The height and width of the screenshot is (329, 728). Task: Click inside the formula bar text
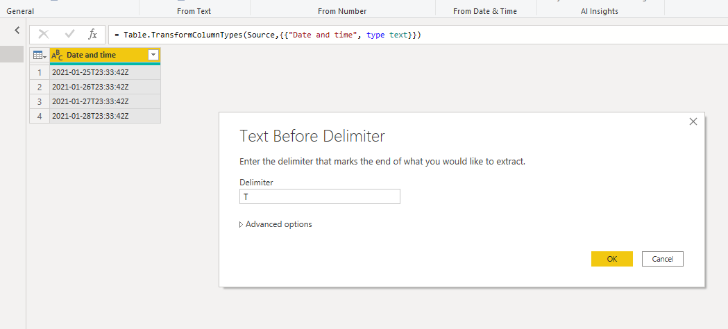(267, 35)
